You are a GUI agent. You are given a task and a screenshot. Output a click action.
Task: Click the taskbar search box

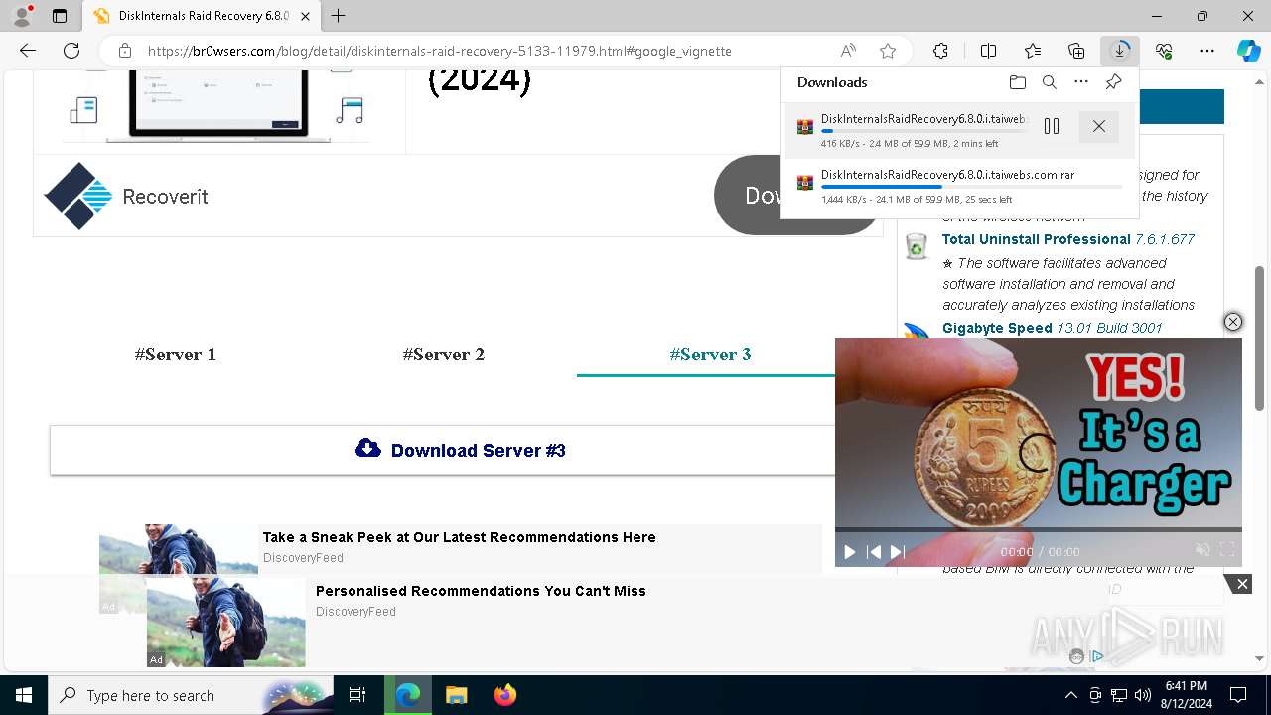(x=190, y=695)
